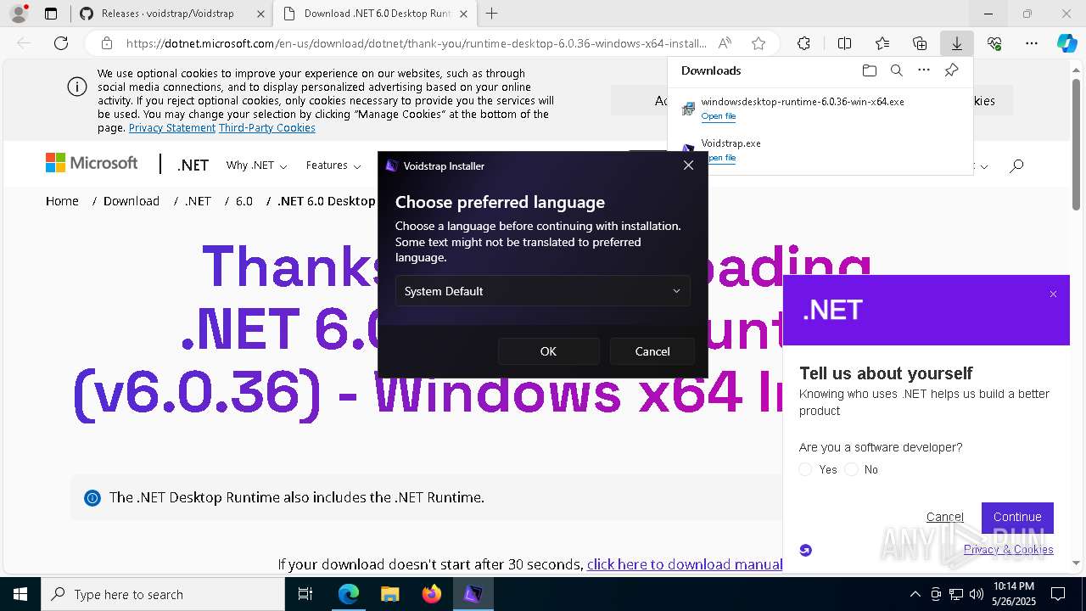The image size is (1086, 611).
Task: Open the Edge profile avatar icon
Action: tap(19, 14)
